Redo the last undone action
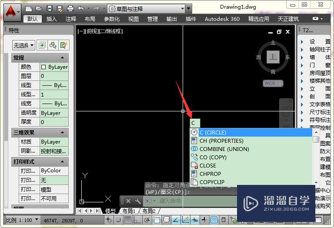The image size is (334, 228). tap(96, 9)
